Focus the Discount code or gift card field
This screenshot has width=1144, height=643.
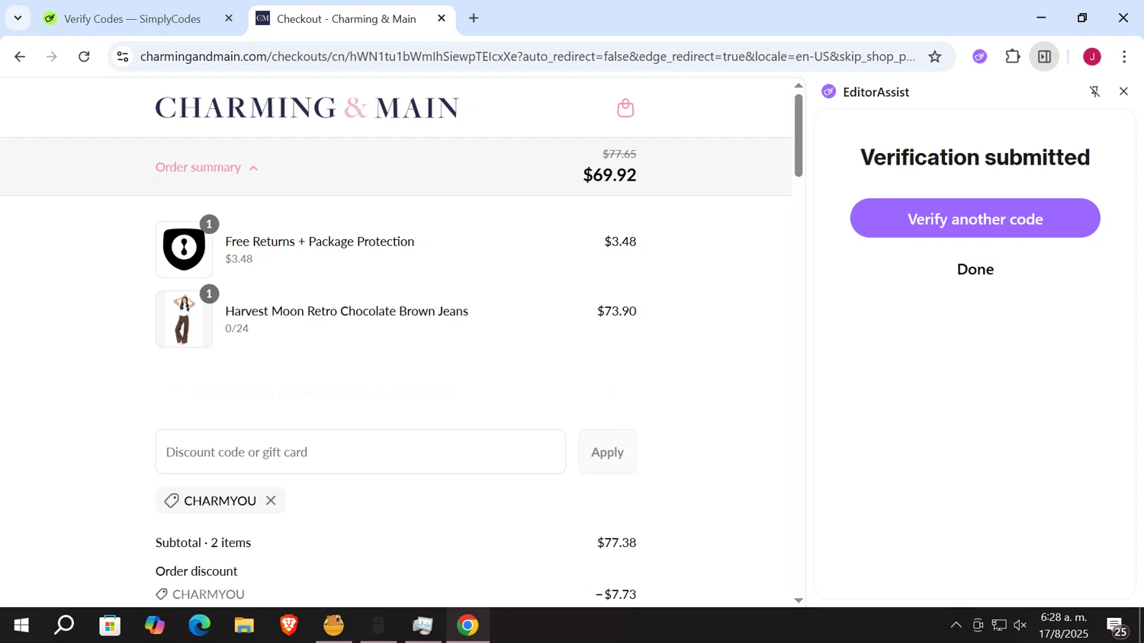[361, 452]
